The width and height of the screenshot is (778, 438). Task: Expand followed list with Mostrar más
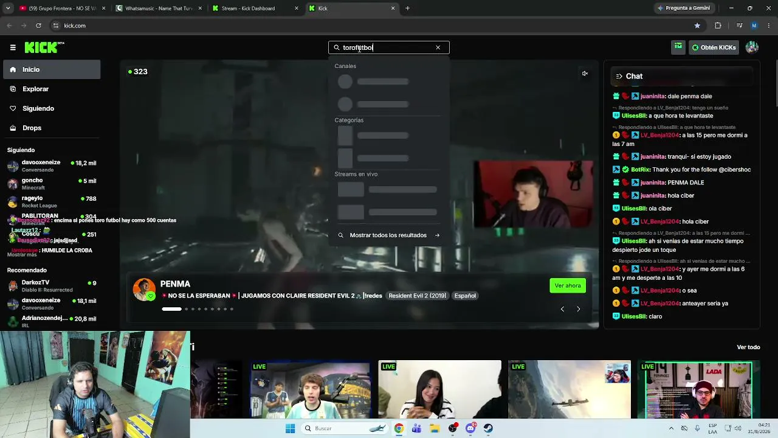point(22,255)
